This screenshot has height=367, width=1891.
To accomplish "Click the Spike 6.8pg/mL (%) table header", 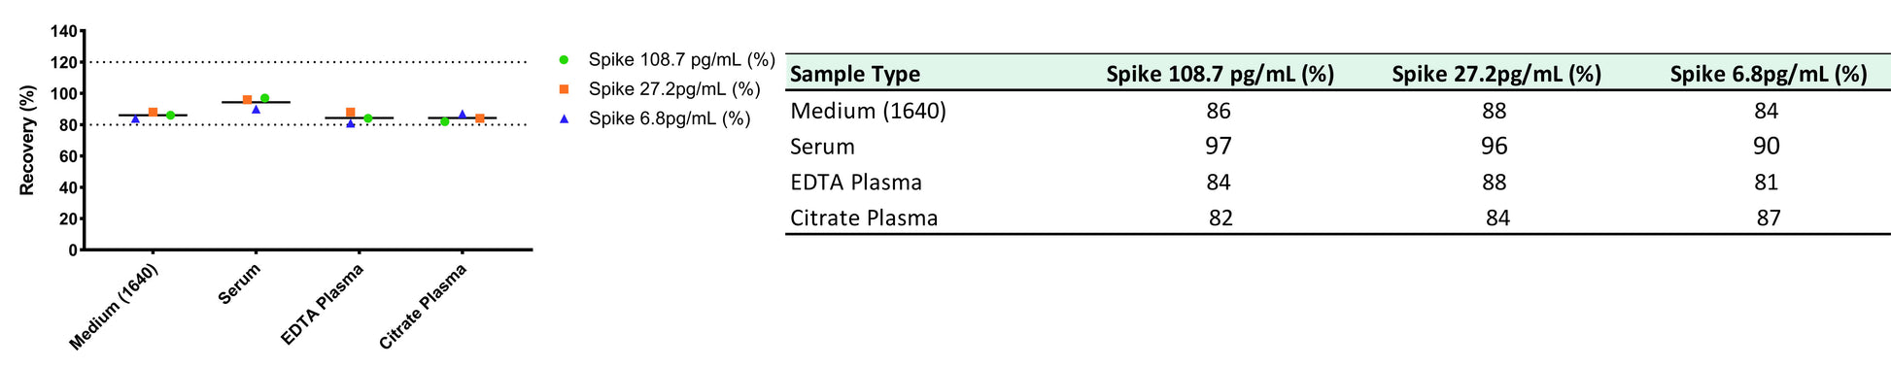I will pyautogui.click(x=1769, y=74).
